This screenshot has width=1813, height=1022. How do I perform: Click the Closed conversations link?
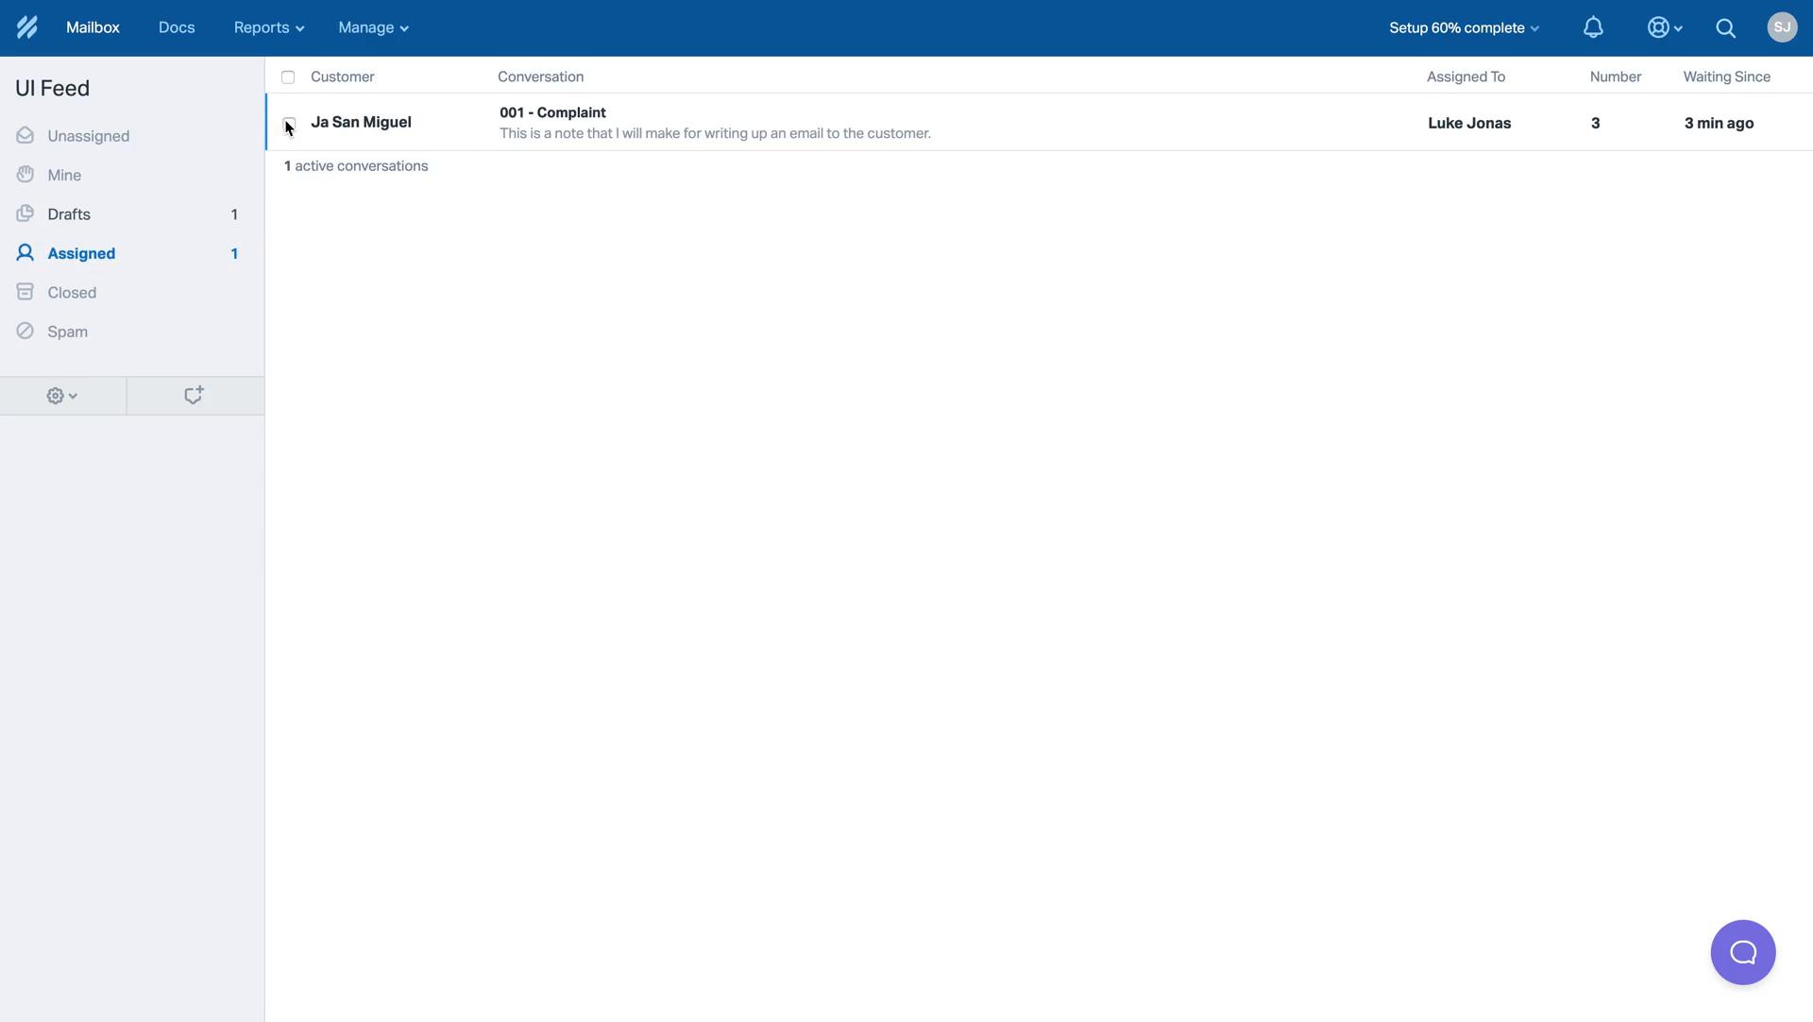pos(71,291)
